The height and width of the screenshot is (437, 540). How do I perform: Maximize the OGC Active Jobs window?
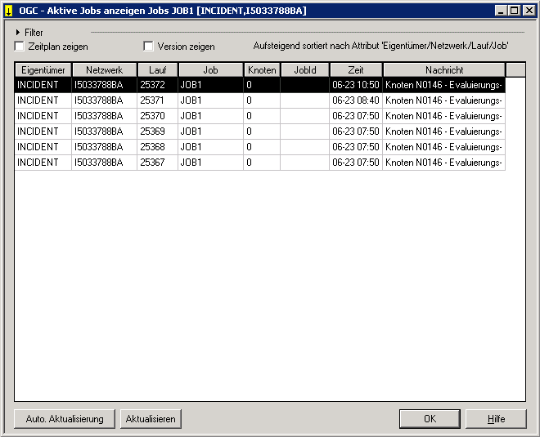(515, 11)
